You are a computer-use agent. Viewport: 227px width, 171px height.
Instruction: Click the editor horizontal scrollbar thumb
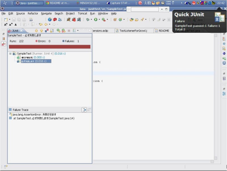click(212, 161)
